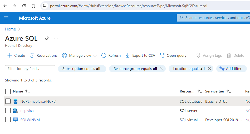Remove the Location equals all filter

(x=209, y=69)
